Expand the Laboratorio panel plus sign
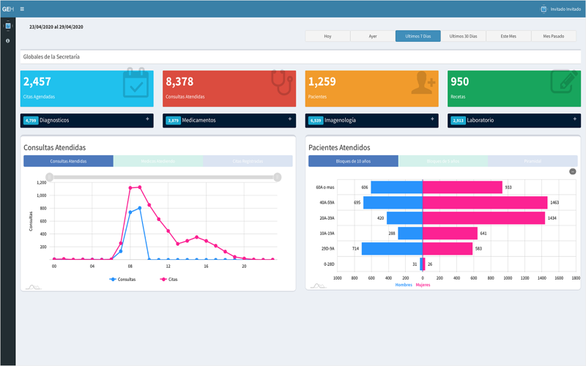The width and height of the screenshot is (586, 366). click(x=574, y=119)
